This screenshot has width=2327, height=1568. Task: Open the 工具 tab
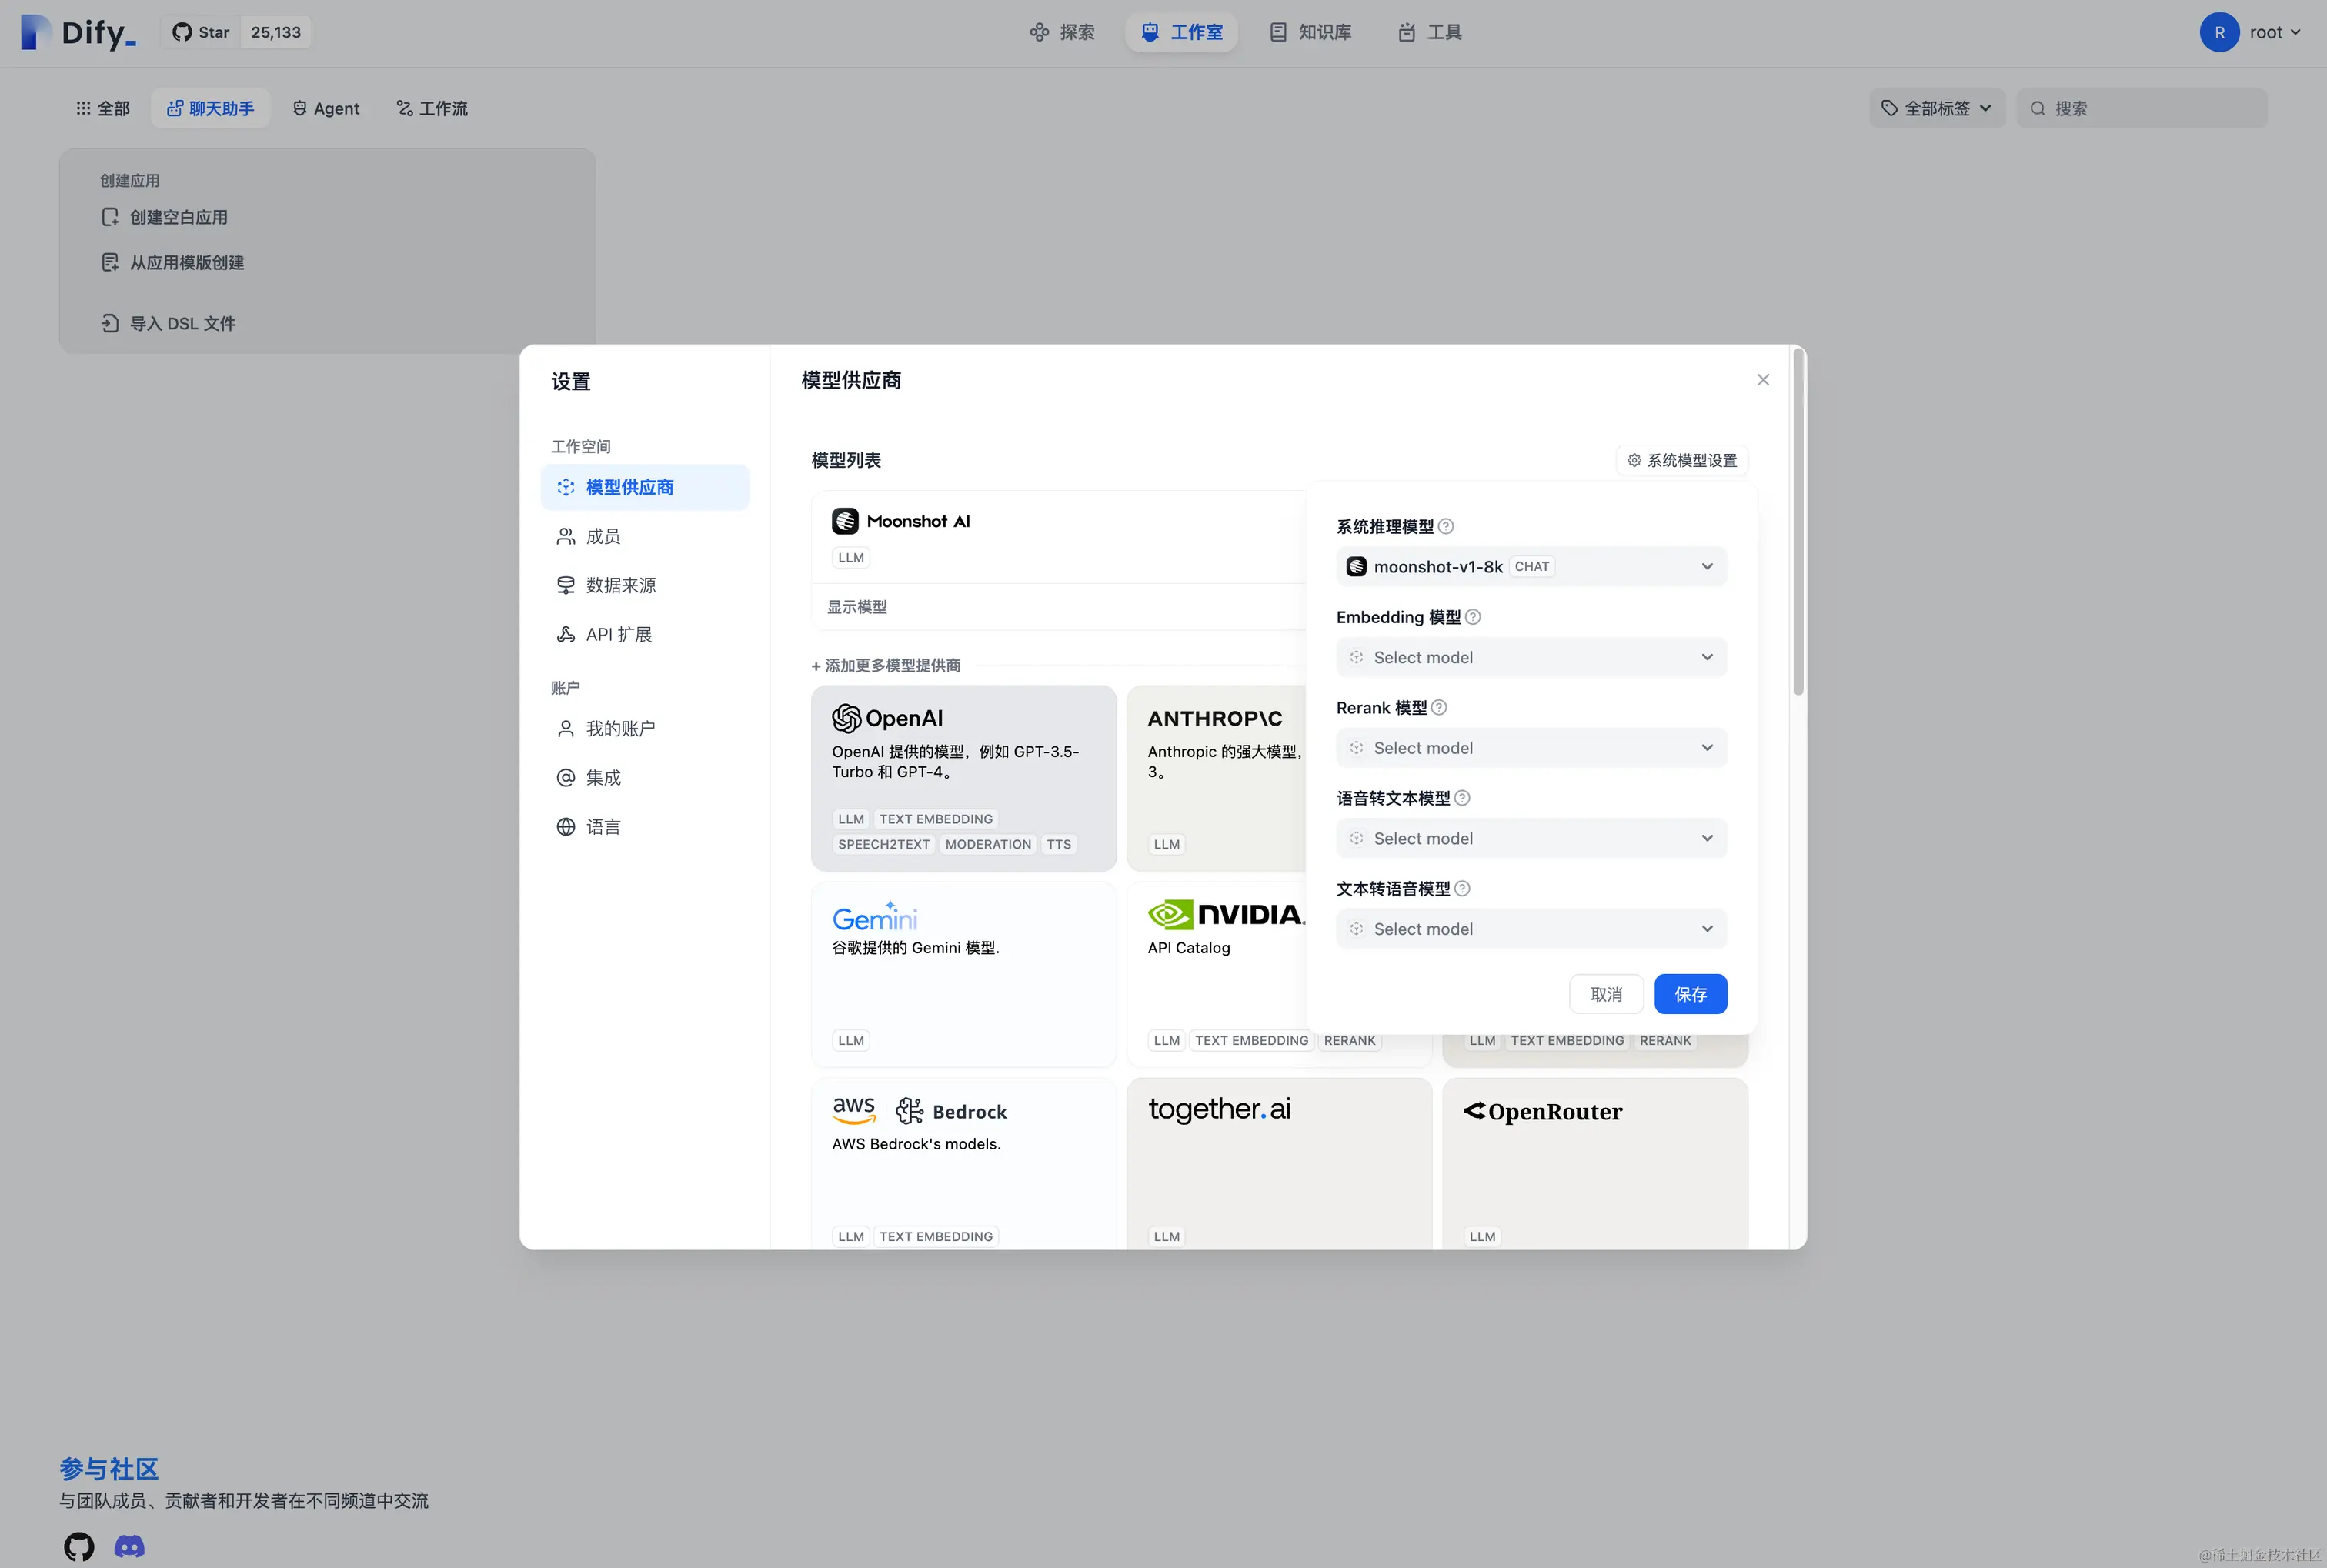click(1430, 32)
